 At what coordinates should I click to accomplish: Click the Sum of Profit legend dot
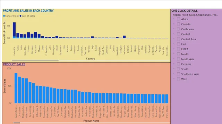point(4,16)
